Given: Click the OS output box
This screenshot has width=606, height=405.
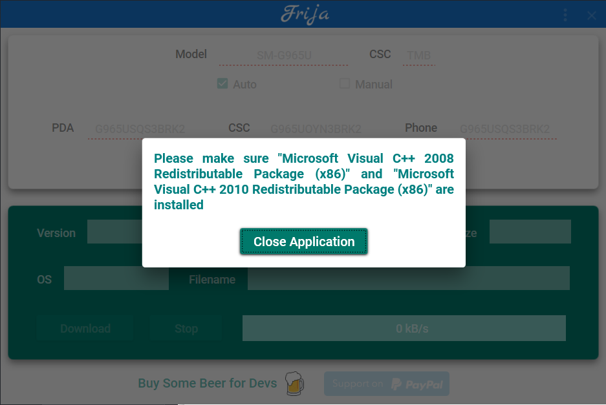Looking at the screenshot, I should (116, 278).
